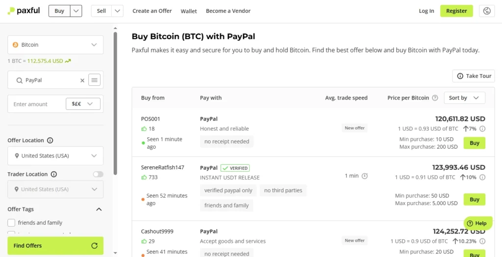This screenshot has height=257, width=502.
Task: Open the language globe icon in header
Action: pos(486,11)
